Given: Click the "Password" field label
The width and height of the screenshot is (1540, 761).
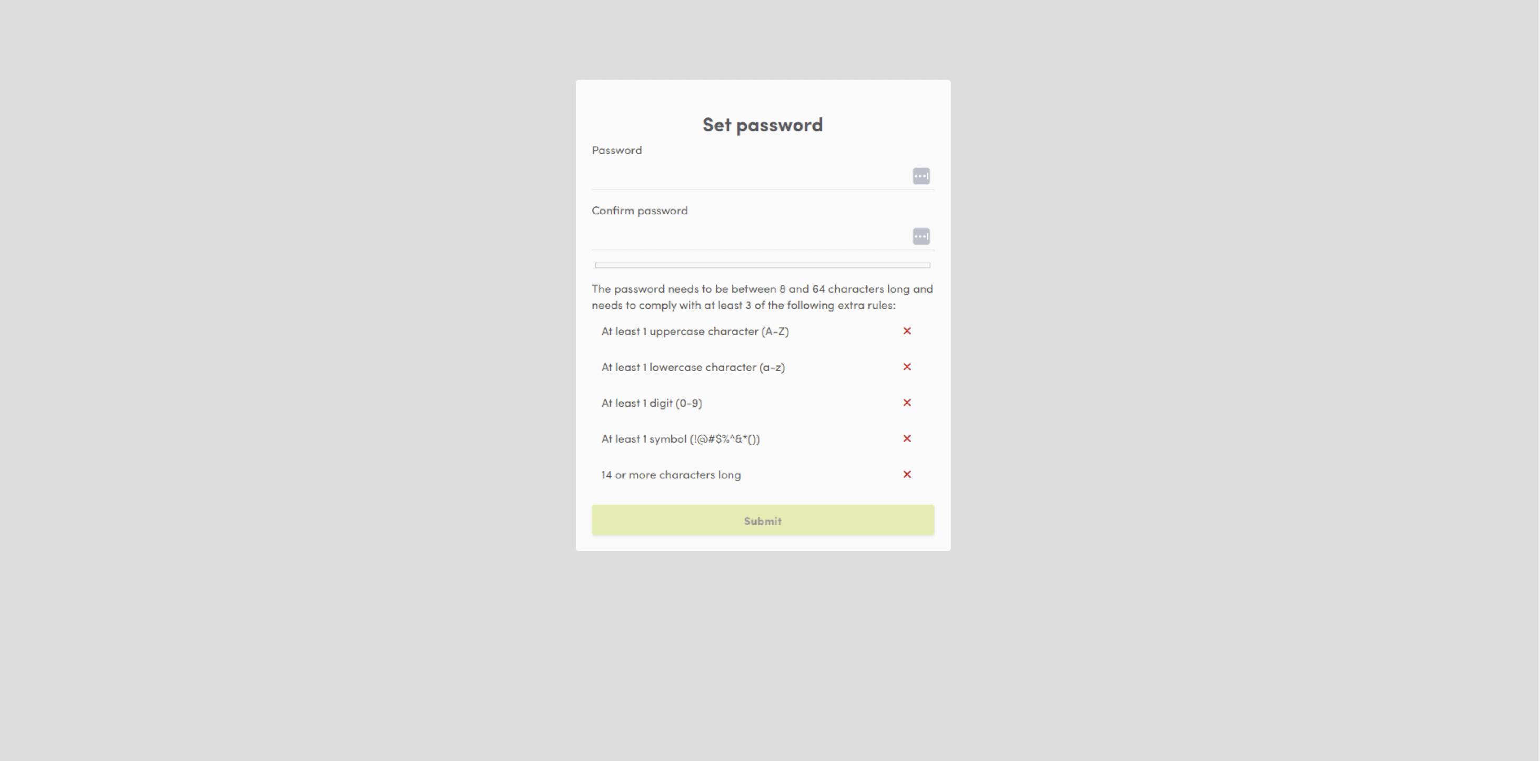Looking at the screenshot, I should [x=616, y=150].
